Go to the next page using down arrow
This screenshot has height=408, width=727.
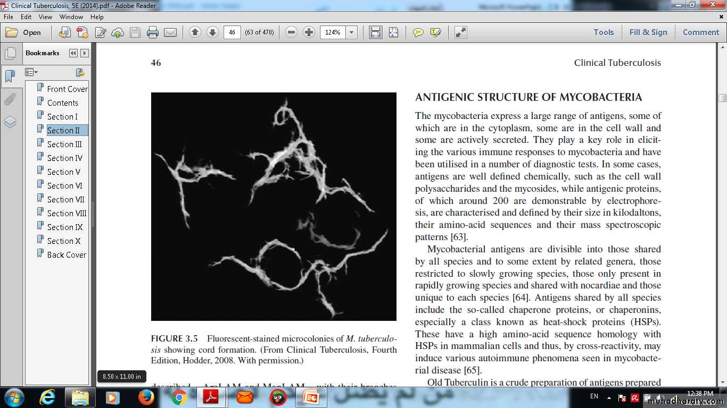(212, 32)
